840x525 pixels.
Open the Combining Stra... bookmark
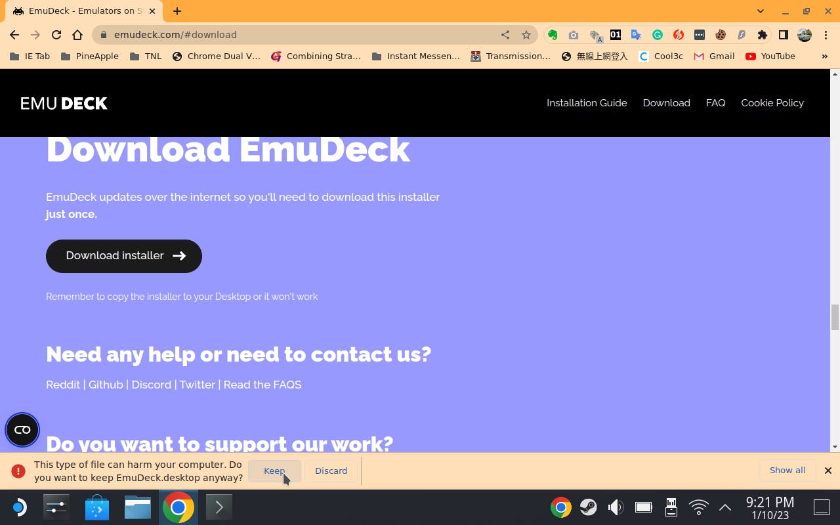click(316, 56)
